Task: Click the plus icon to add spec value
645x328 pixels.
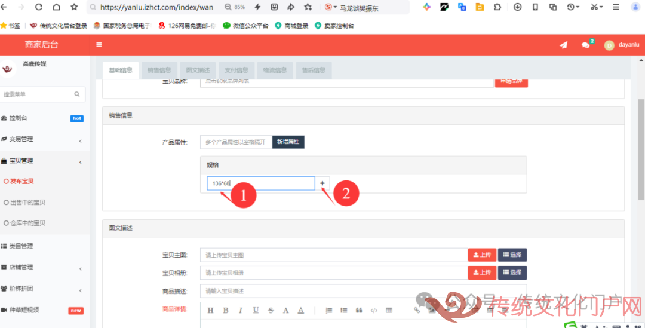Action: click(322, 183)
